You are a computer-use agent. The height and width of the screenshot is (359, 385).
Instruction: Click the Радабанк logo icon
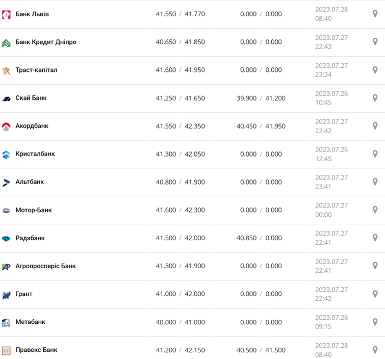[6, 239]
